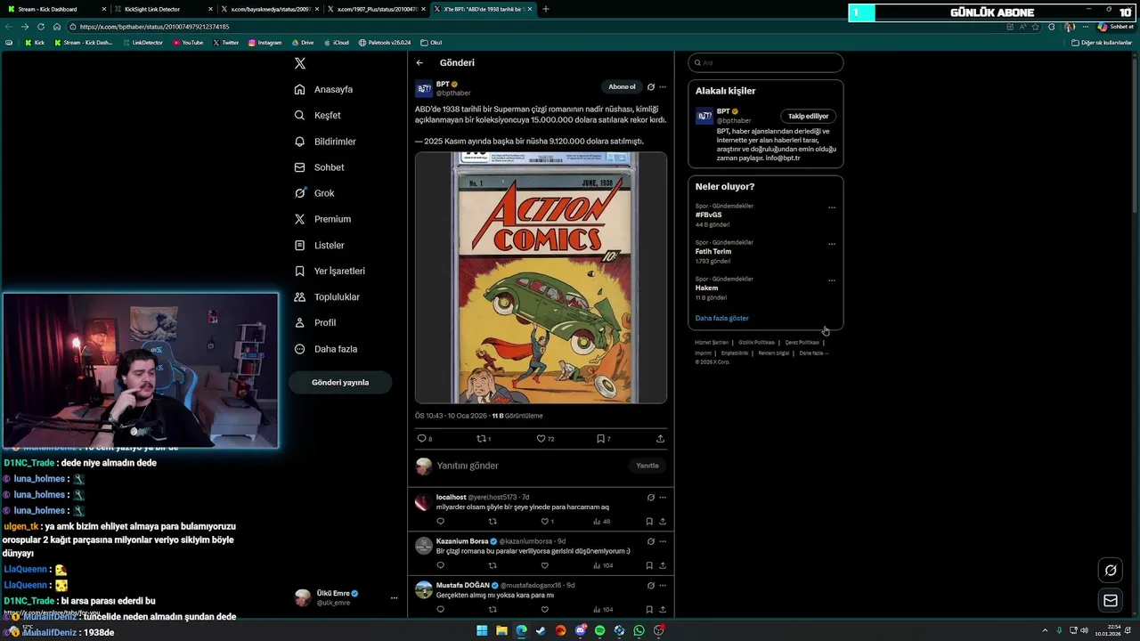Screen dimensions: 1140x641
Task: Open Anasayfa home in sidebar
Action: [x=323, y=89]
